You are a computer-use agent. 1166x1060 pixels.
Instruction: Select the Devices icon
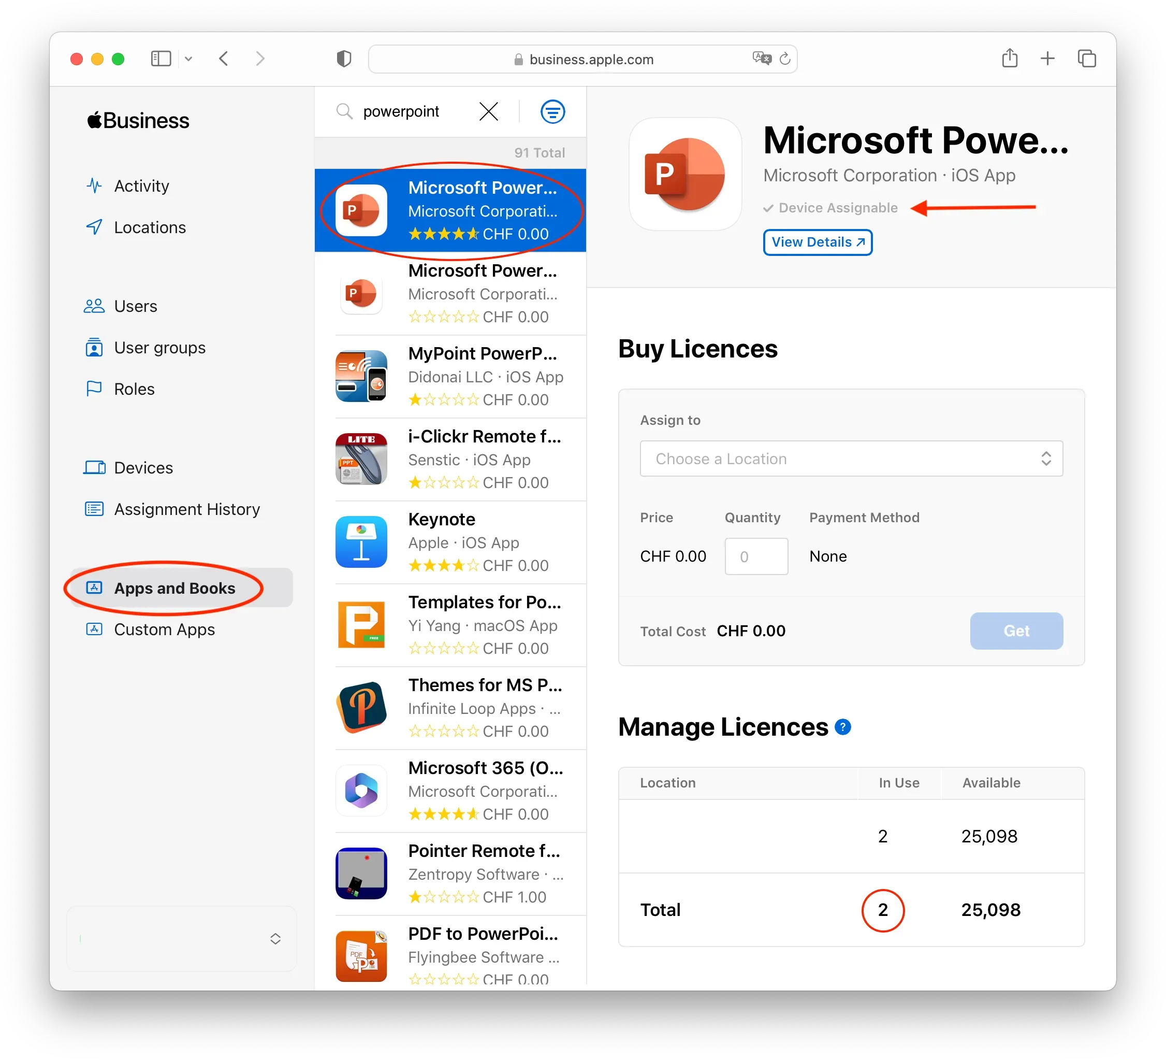[x=94, y=467]
